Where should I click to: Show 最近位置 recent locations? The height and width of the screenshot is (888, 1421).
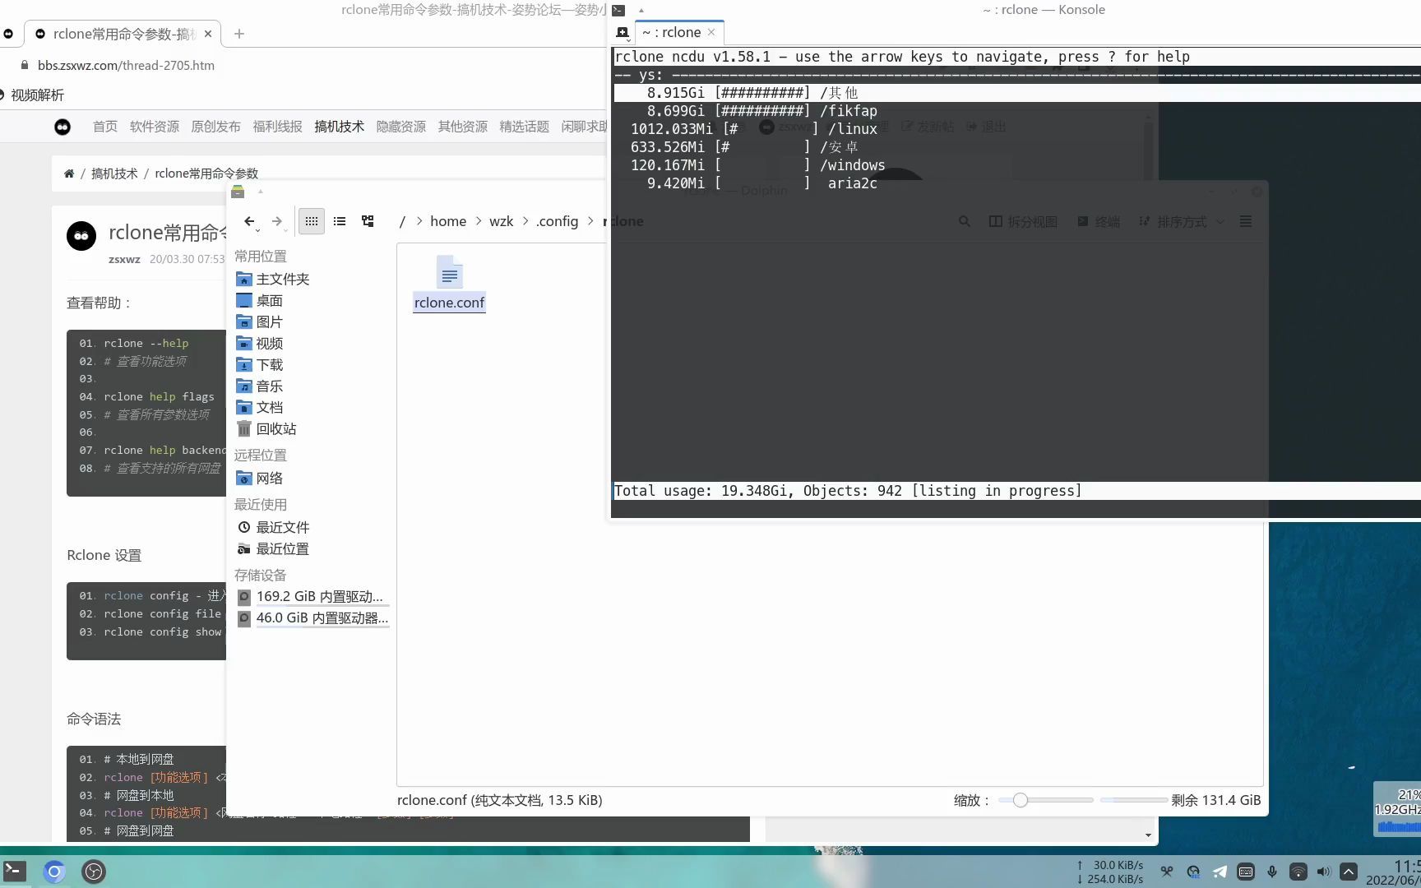click(x=273, y=548)
